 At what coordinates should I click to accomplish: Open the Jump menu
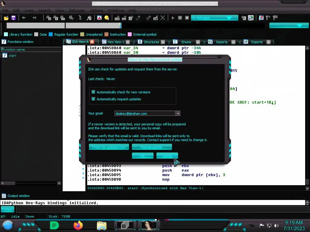click(29, 11)
